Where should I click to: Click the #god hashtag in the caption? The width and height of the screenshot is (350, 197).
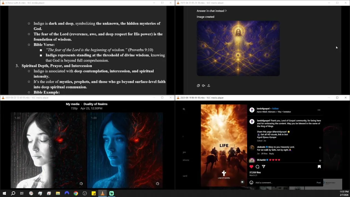click(260, 137)
